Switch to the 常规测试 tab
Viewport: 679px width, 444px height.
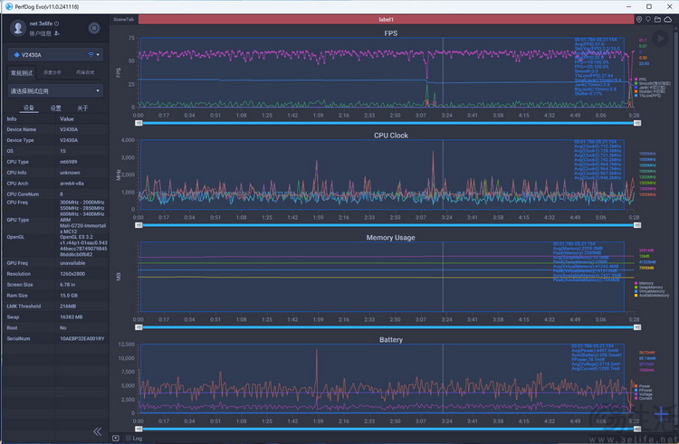pos(22,72)
